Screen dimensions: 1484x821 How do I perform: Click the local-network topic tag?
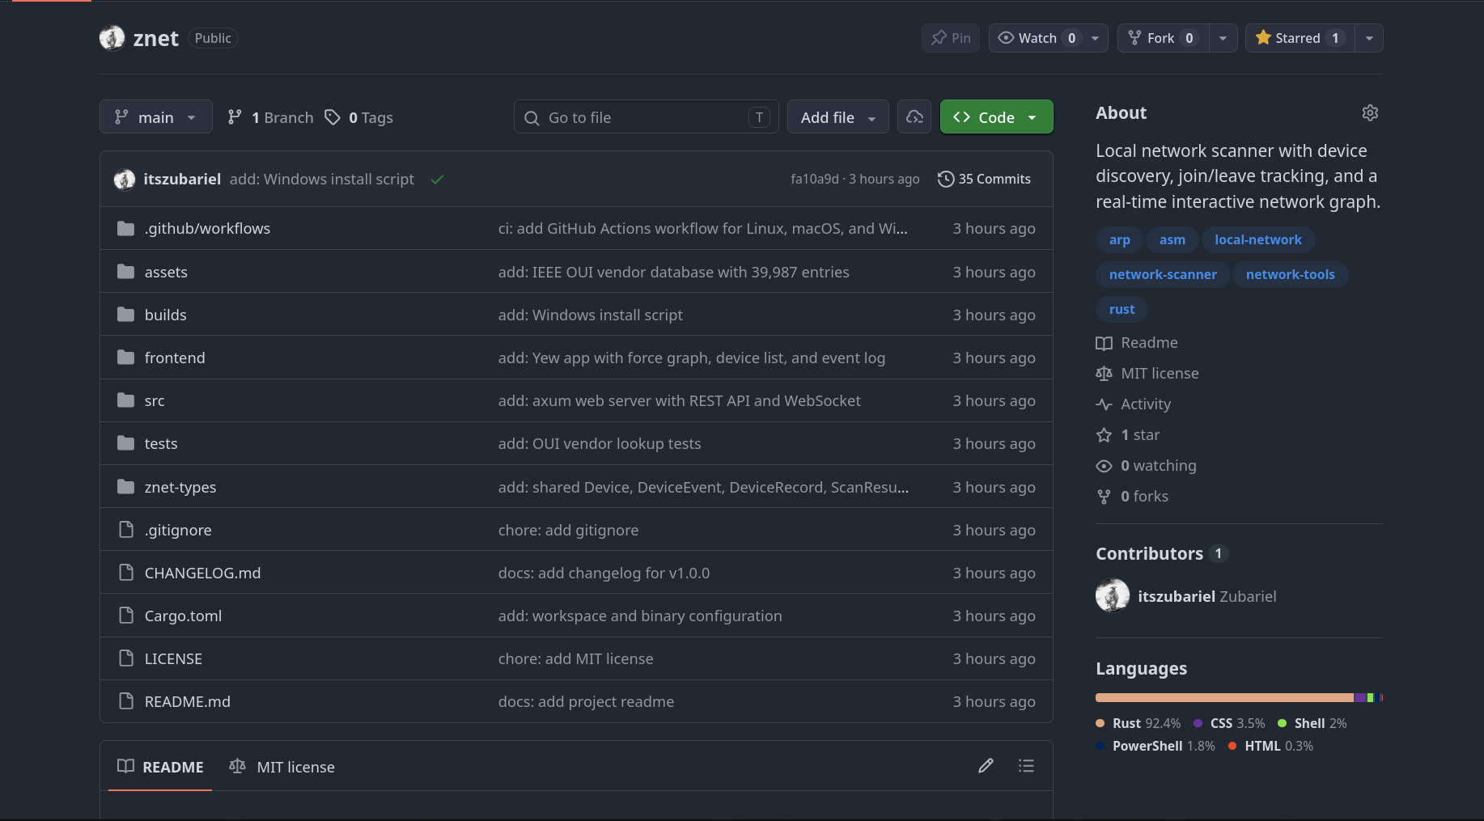click(1258, 240)
